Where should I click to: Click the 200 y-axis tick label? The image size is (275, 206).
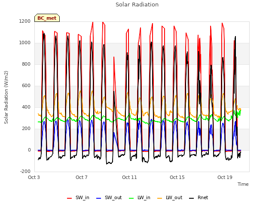point(26,129)
